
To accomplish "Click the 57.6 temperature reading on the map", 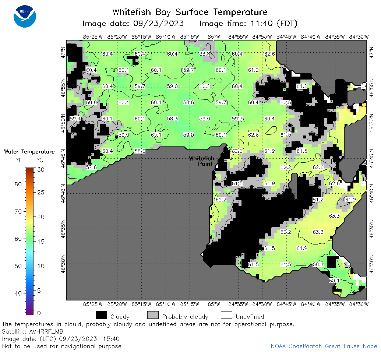I will tap(91, 167).
